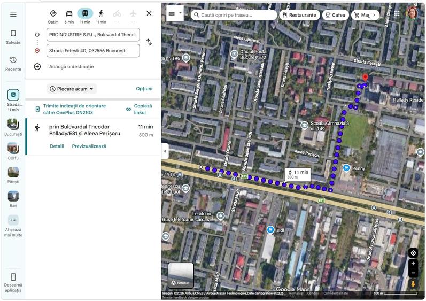Open Opțiuni route options
Image resolution: width=426 pixels, height=301 pixels.
tap(144, 89)
